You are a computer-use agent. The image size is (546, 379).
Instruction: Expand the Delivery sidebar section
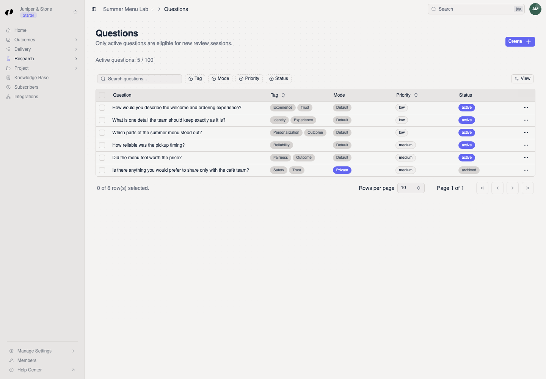point(76,49)
